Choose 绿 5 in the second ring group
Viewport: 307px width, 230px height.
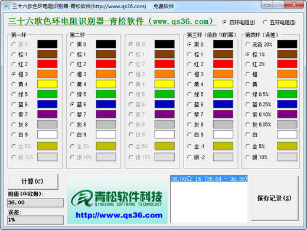pos(78,95)
